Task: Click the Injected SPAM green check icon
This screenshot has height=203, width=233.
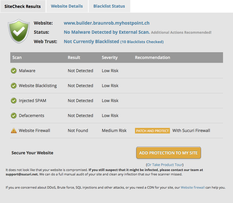Action: click(x=14, y=101)
